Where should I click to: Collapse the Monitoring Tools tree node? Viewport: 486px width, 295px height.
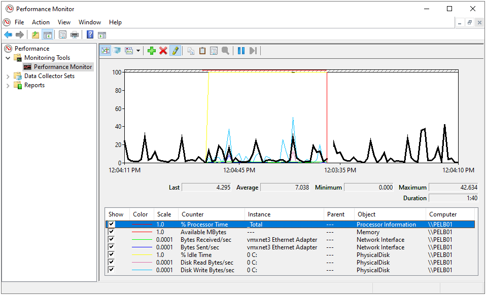tap(8, 58)
